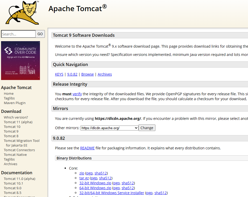Open pgp signature for tar.gz

click(94, 178)
